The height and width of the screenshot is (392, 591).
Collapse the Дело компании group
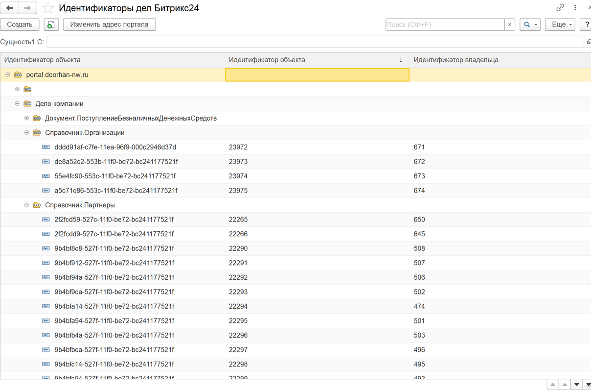click(17, 103)
